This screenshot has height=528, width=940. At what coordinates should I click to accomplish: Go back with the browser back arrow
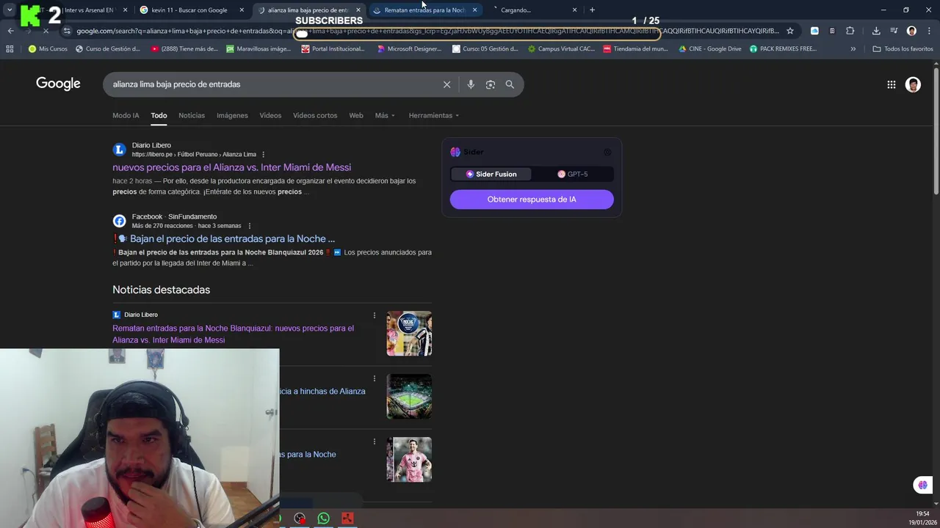coord(10,31)
